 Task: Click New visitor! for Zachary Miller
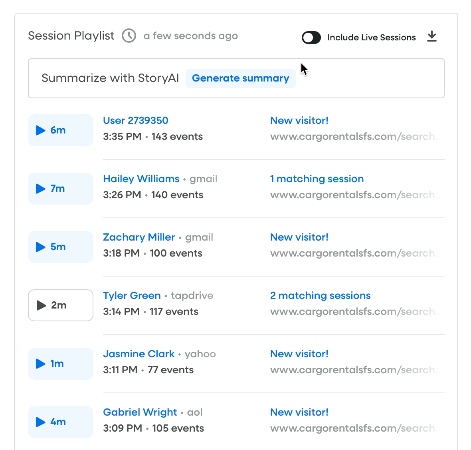[299, 237]
